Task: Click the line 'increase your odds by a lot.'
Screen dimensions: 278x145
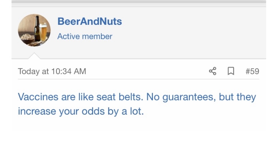Action: (81, 112)
